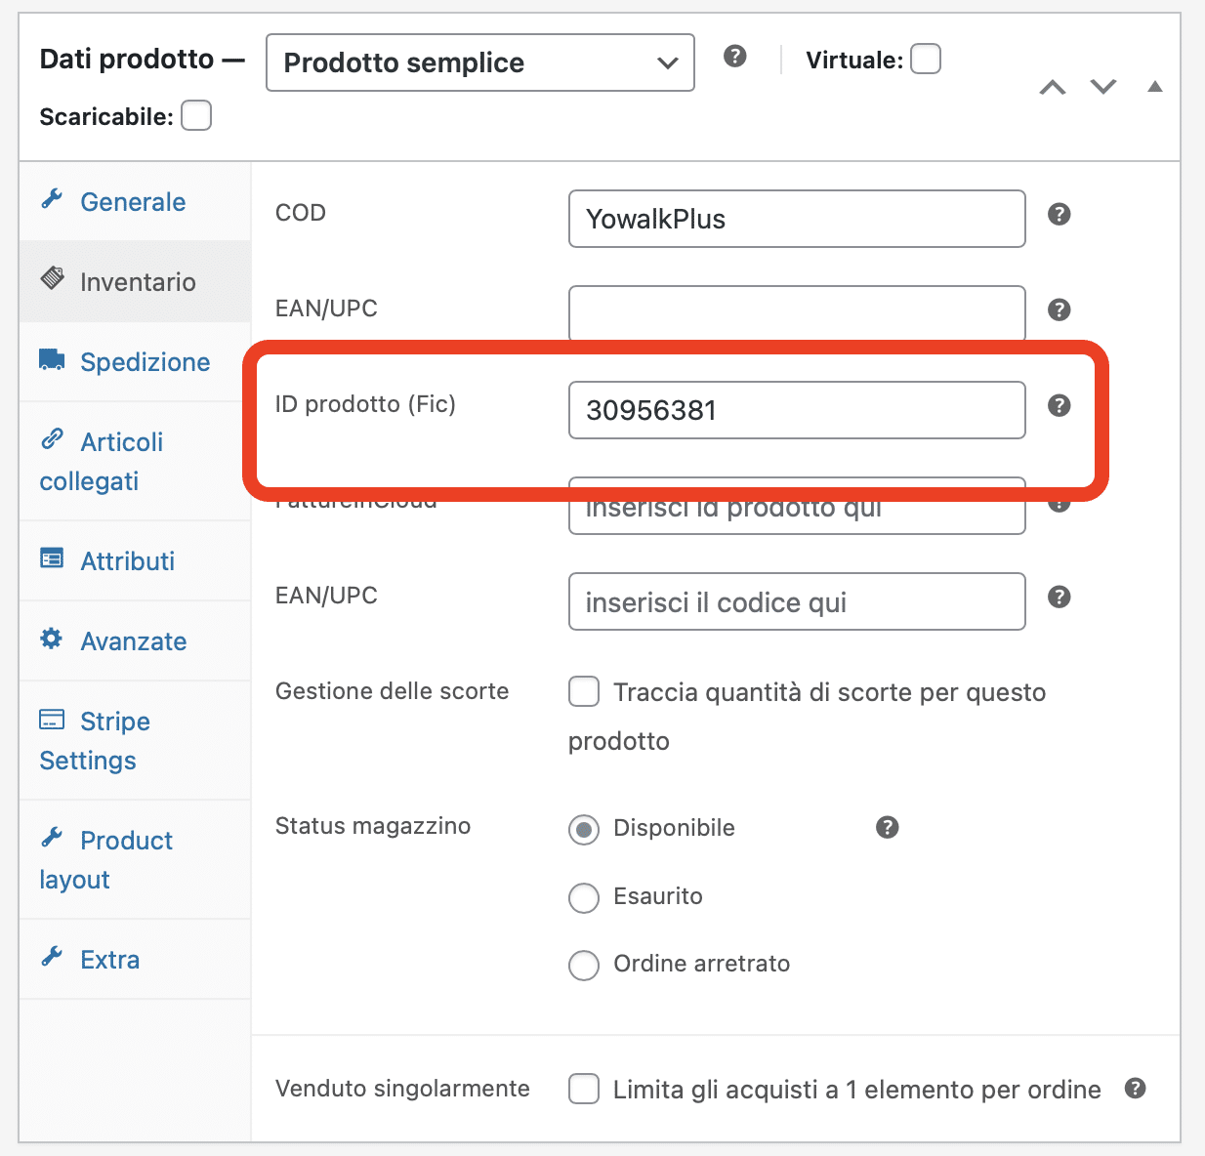The image size is (1205, 1156).
Task: Click the COD field containing YowalkPlus
Action: (x=796, y=219)
